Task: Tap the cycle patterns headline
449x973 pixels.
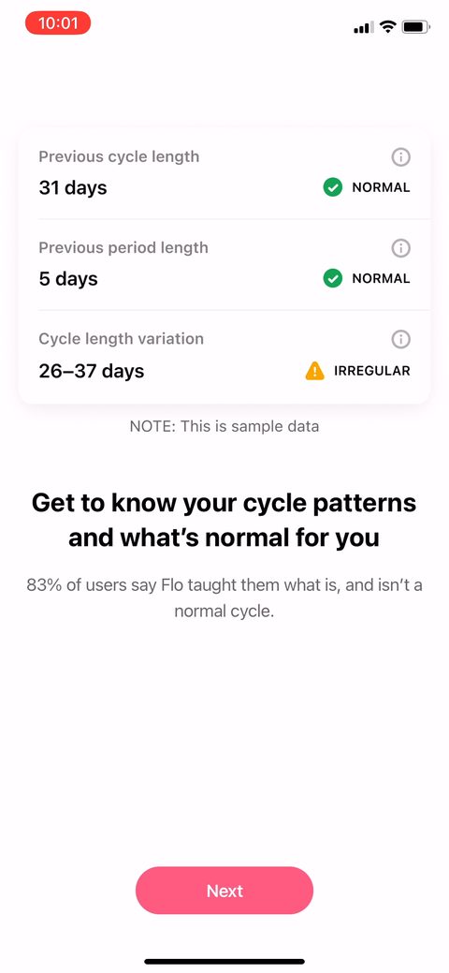Action: (x=224, y=520)
